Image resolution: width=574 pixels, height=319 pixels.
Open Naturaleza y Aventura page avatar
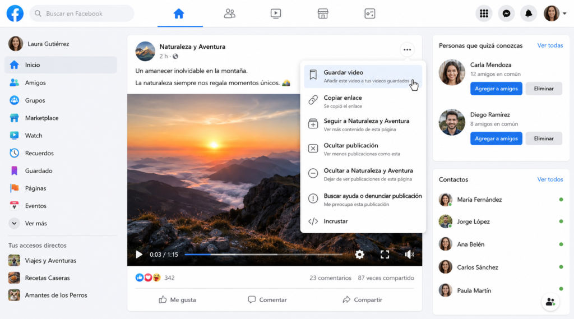click(x=145, y=51)
